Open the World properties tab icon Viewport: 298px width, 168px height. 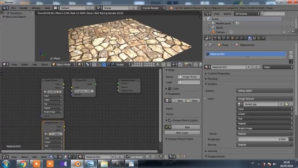point(228,38)
